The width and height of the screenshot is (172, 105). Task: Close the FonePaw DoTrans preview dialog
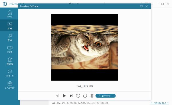pyautogui.click(x=146, y=6)
